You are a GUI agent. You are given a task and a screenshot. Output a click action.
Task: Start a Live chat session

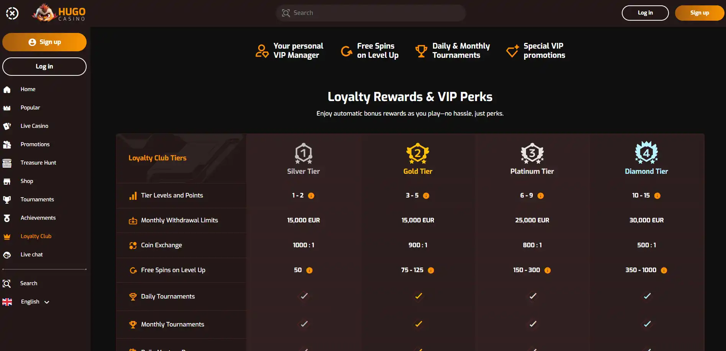[31, 254]
